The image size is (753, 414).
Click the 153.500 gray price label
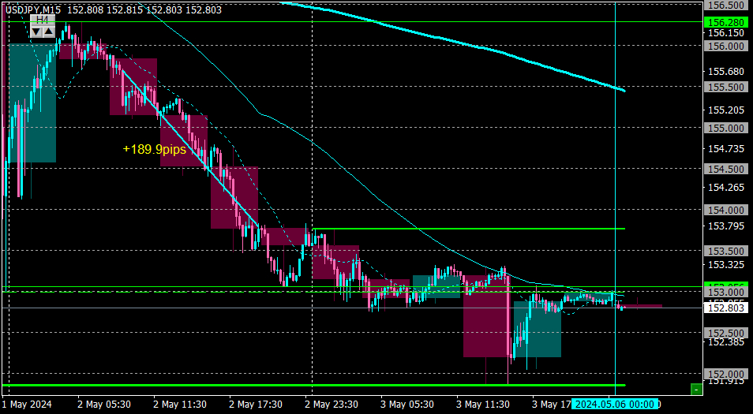(726, 251)
